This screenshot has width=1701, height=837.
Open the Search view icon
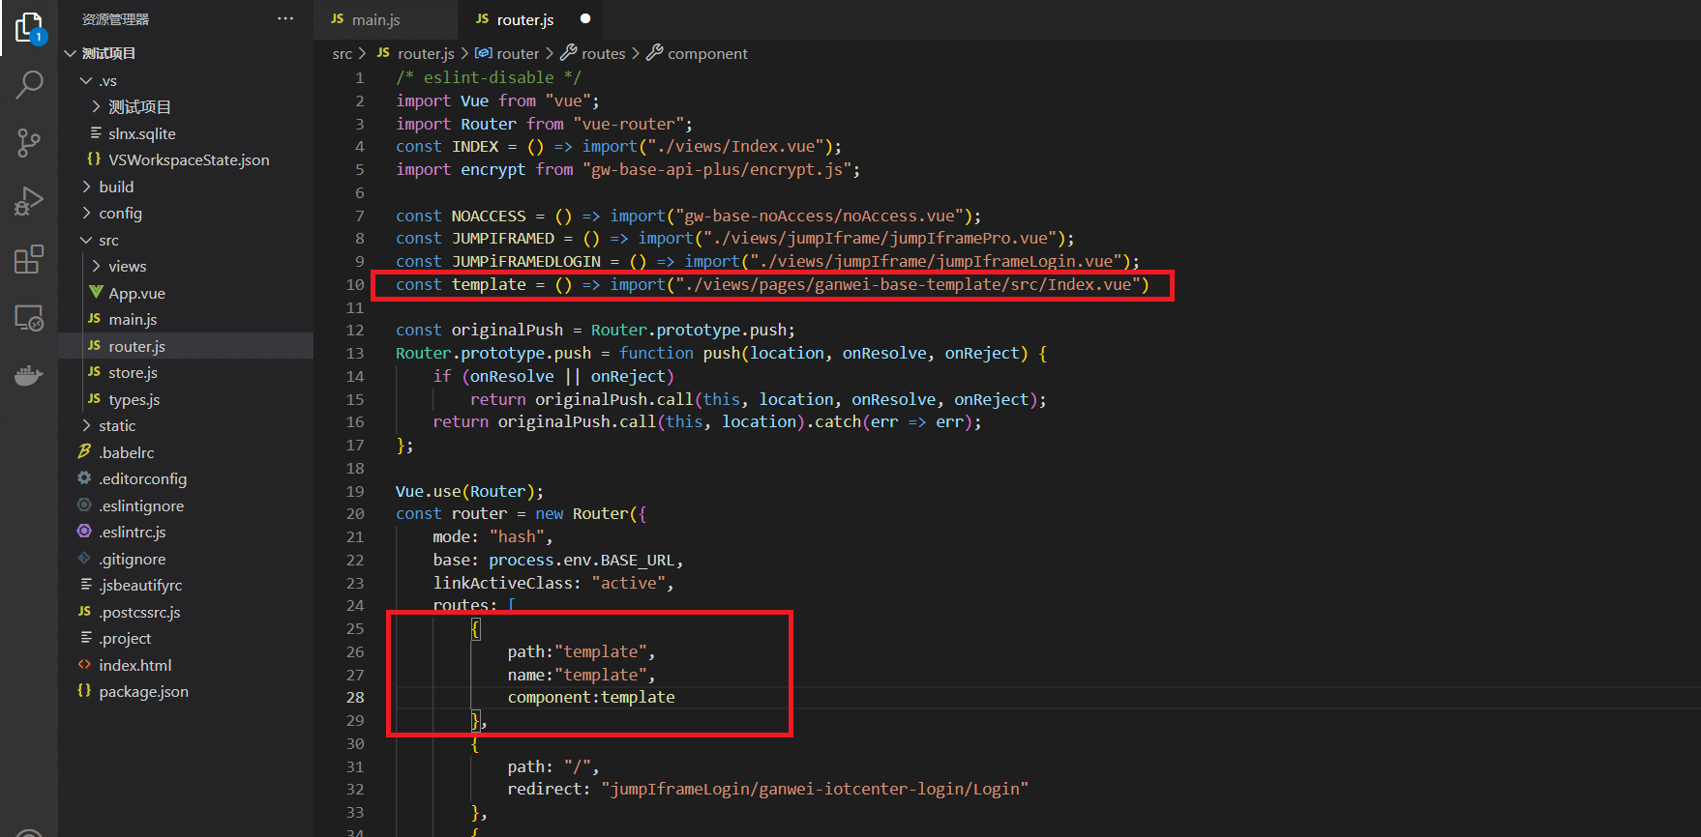click(x=29, y=85)
